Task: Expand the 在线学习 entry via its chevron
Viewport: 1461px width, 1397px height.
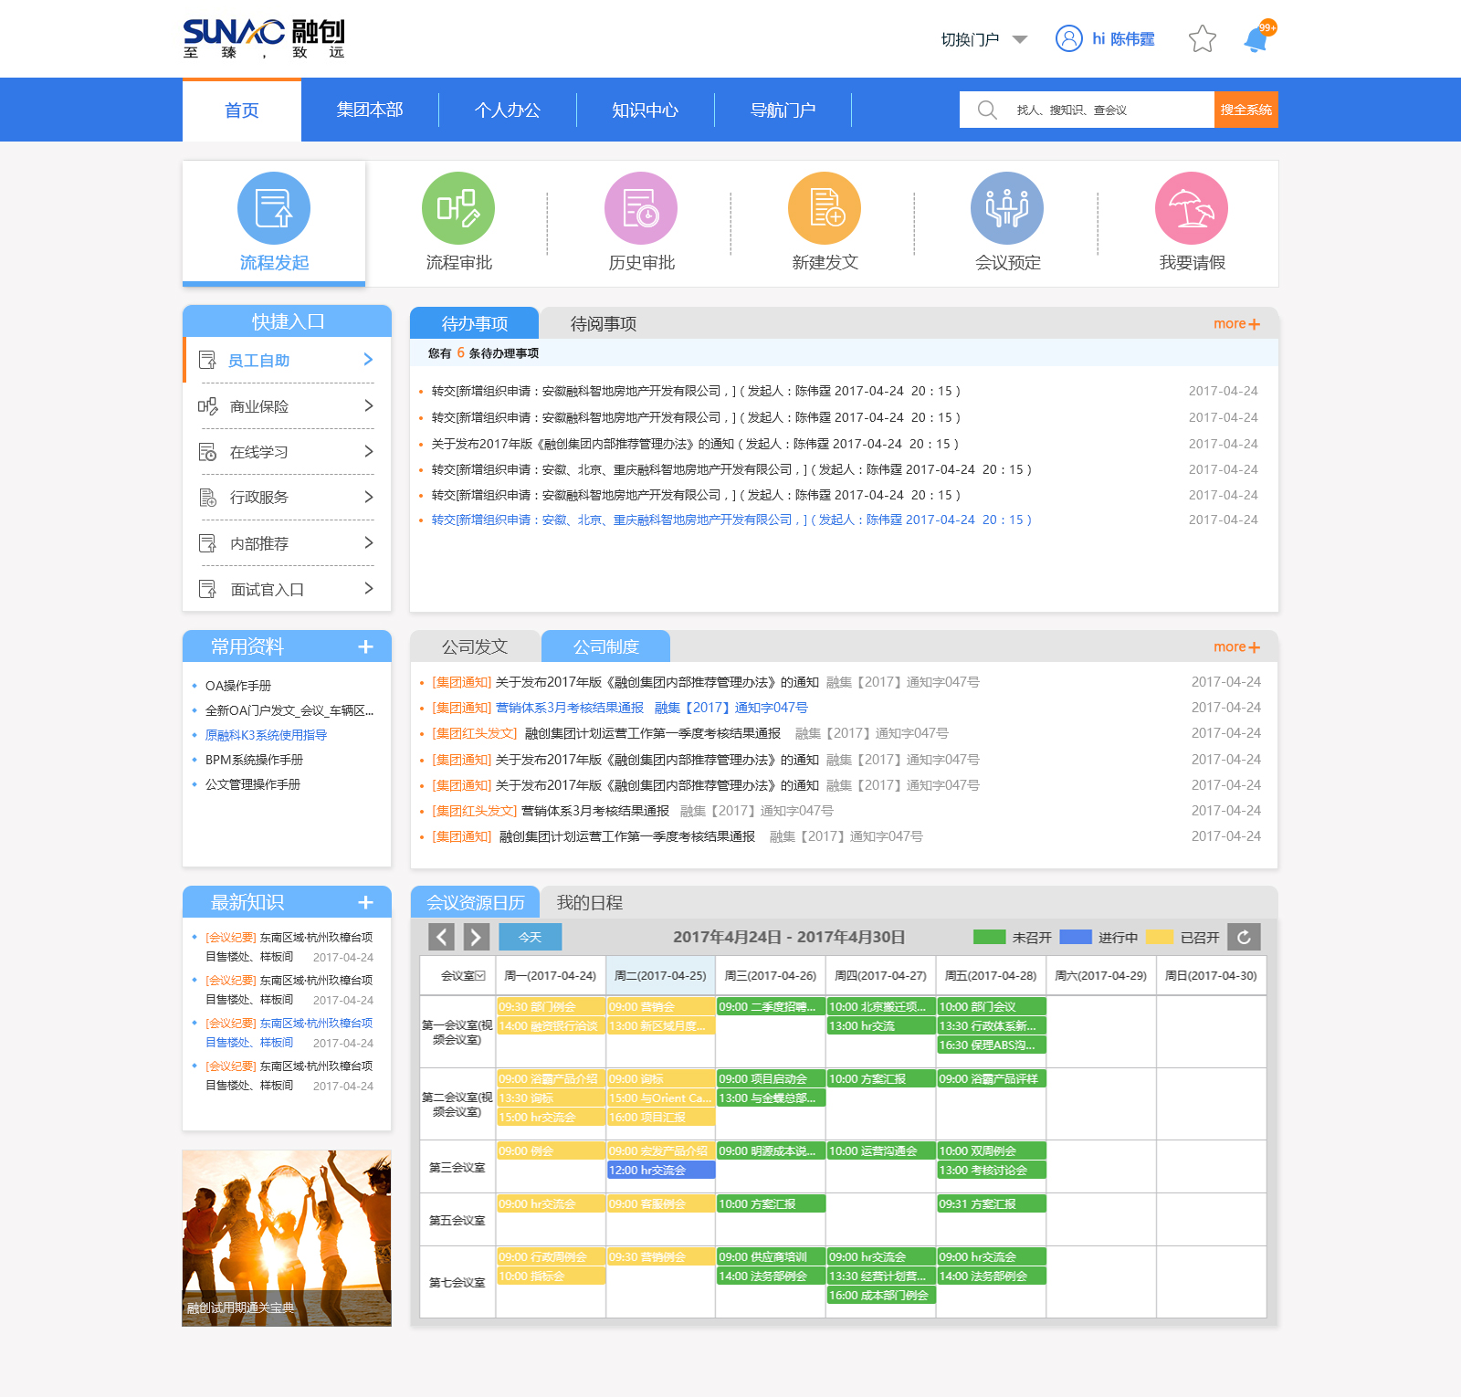Action: pos(369,451)
